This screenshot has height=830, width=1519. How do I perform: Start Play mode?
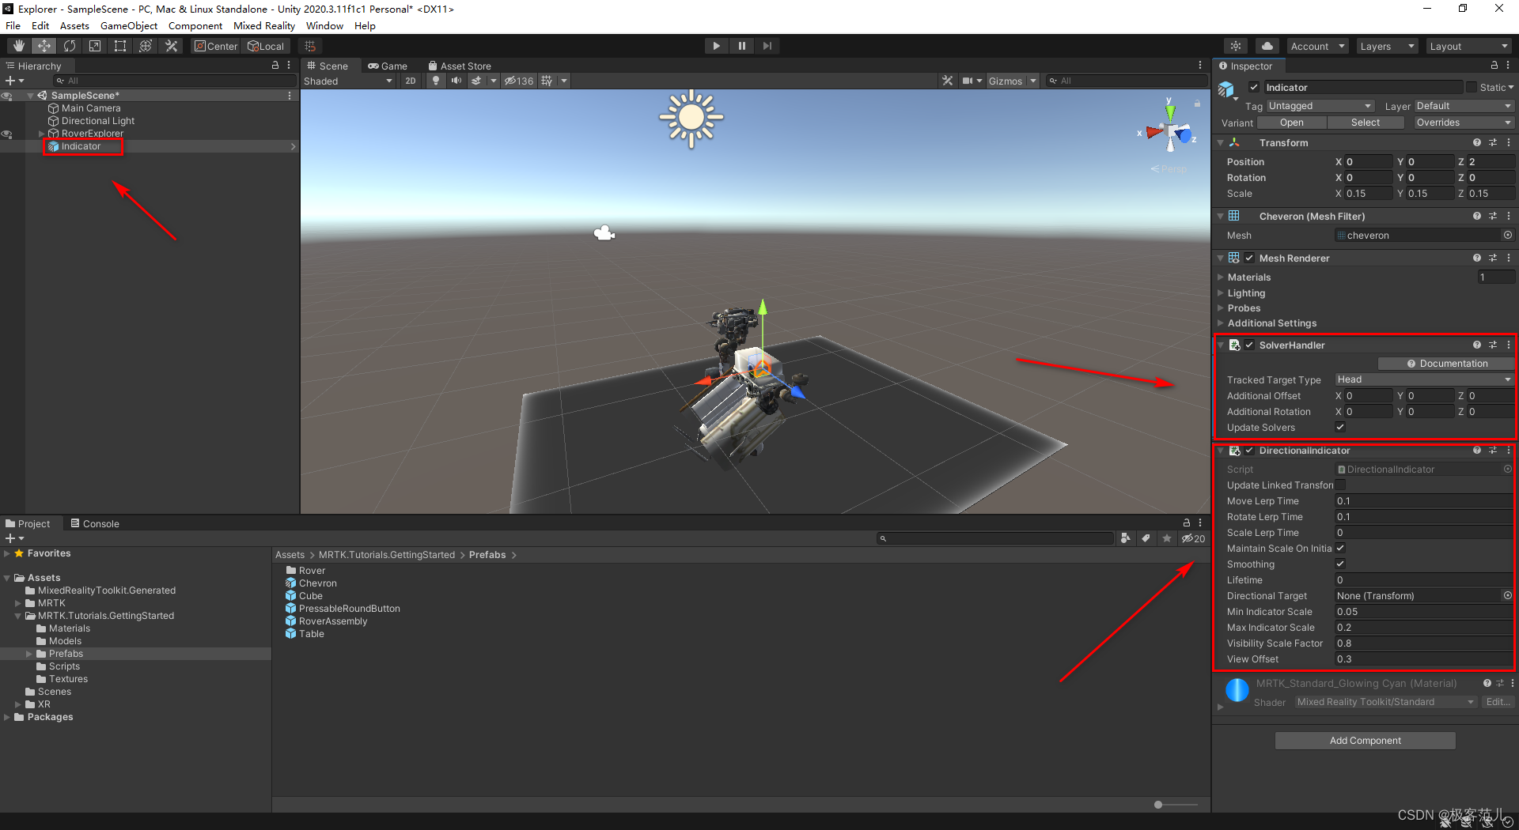tap(716, 46)
